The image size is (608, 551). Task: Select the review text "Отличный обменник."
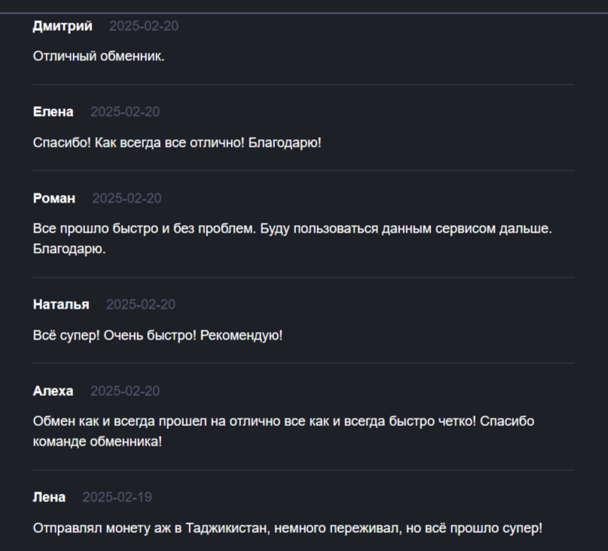click(x=99, y=56)
